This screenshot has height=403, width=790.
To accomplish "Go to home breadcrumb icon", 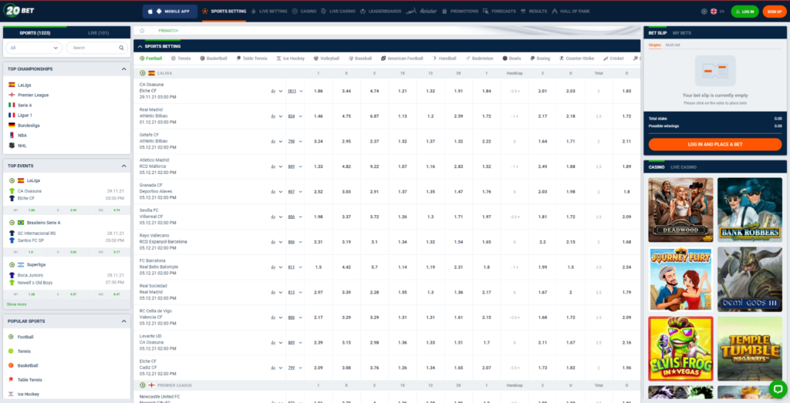I will click(142, 31).
